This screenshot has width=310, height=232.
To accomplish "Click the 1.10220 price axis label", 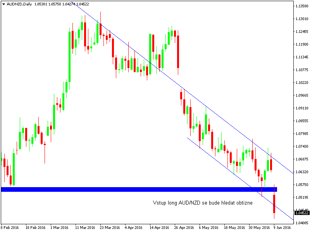I will (x=302, y=82).
